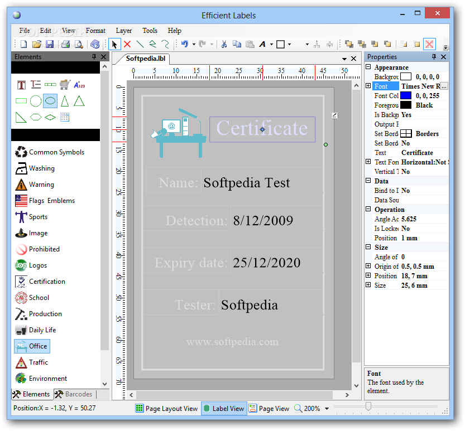Viewport: 465px width, 431px height.
Task: Click the Font ellipsis browse button
Action: pyautogui.click(x=444, y=86)
